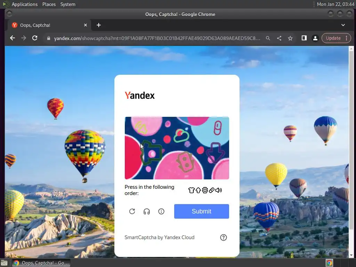Open the Applications menu

[25, 4]
